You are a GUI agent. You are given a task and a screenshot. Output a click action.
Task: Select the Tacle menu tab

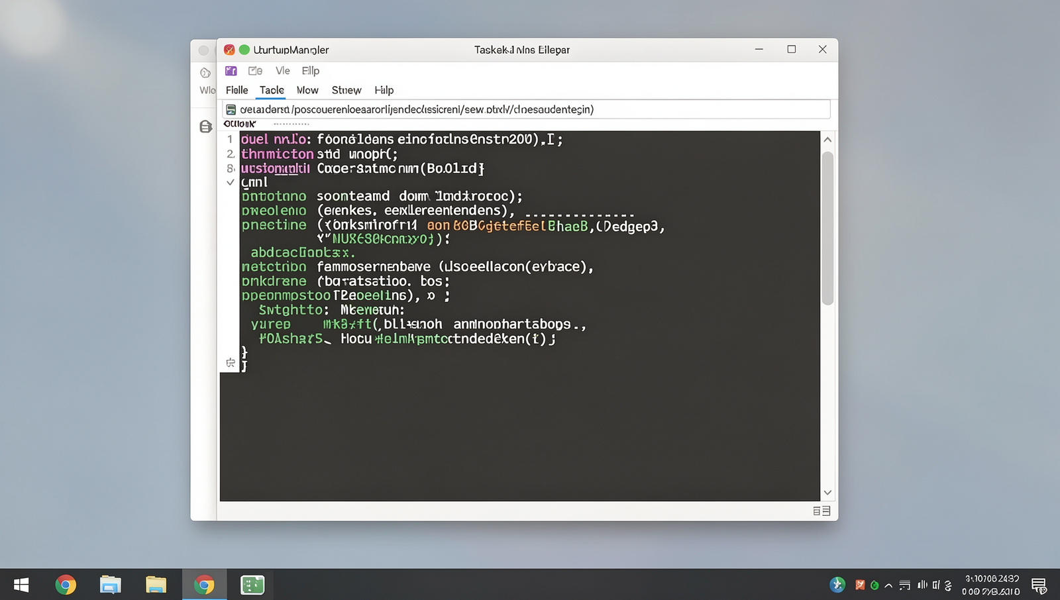[272, 90]
